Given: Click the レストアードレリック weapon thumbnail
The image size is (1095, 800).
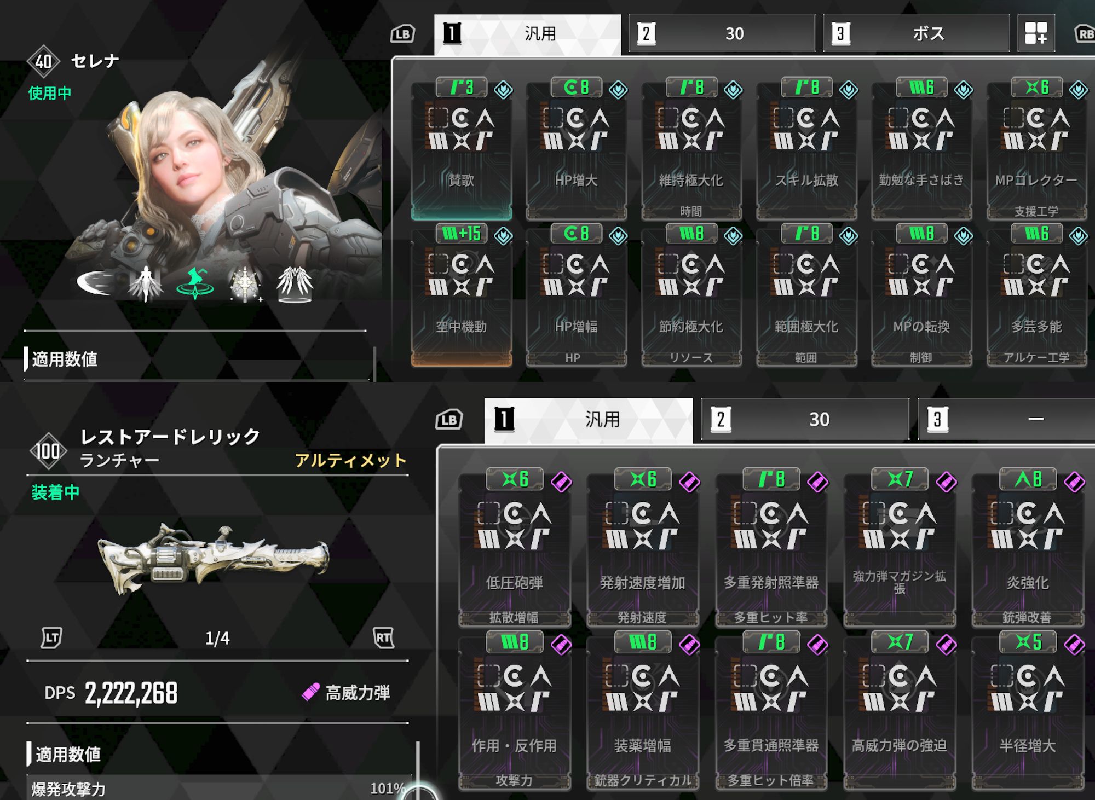Looking at the screenshot, I should [x=214, y=558].
